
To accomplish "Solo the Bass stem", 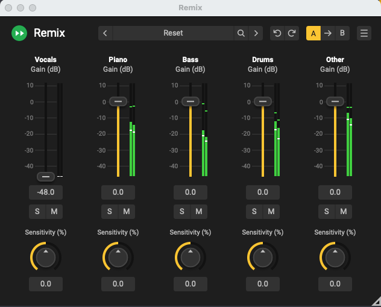I will (x=182, y=211).
